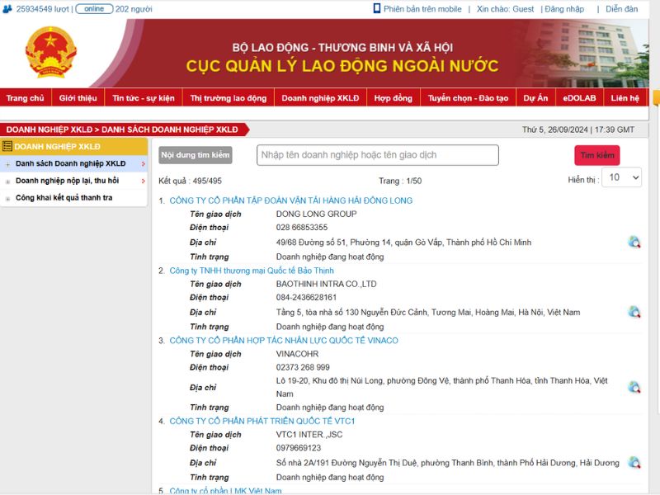Open the Hiển thị page-size dropdown

tap(622, 177)
